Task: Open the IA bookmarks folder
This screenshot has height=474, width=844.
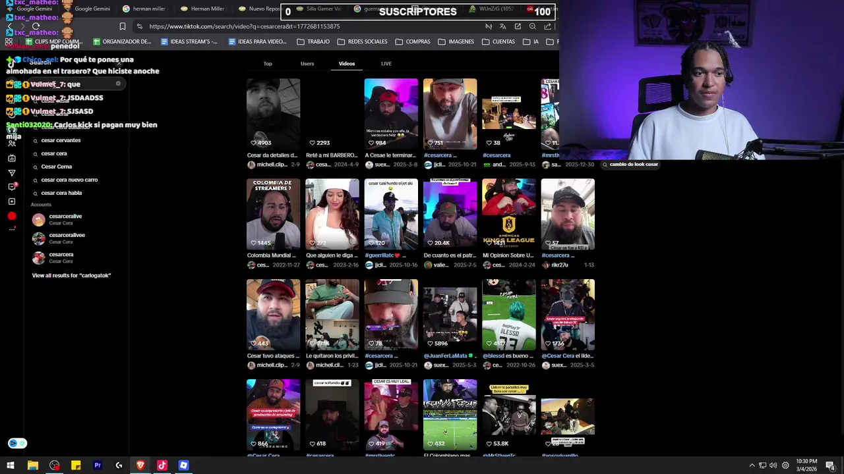Action: [531, 41]
